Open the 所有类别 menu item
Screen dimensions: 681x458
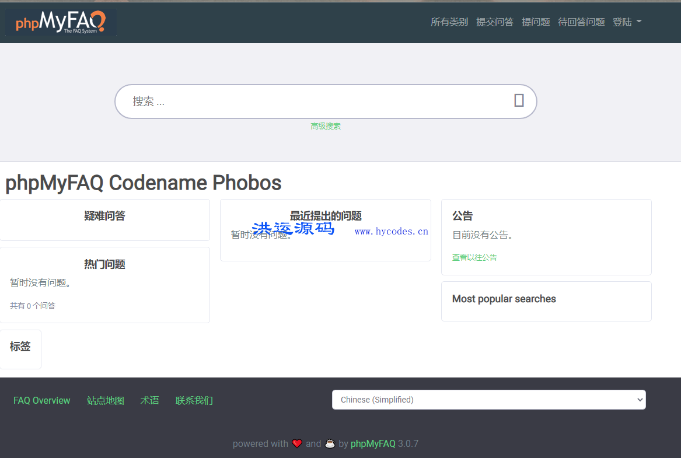[449, 22]
